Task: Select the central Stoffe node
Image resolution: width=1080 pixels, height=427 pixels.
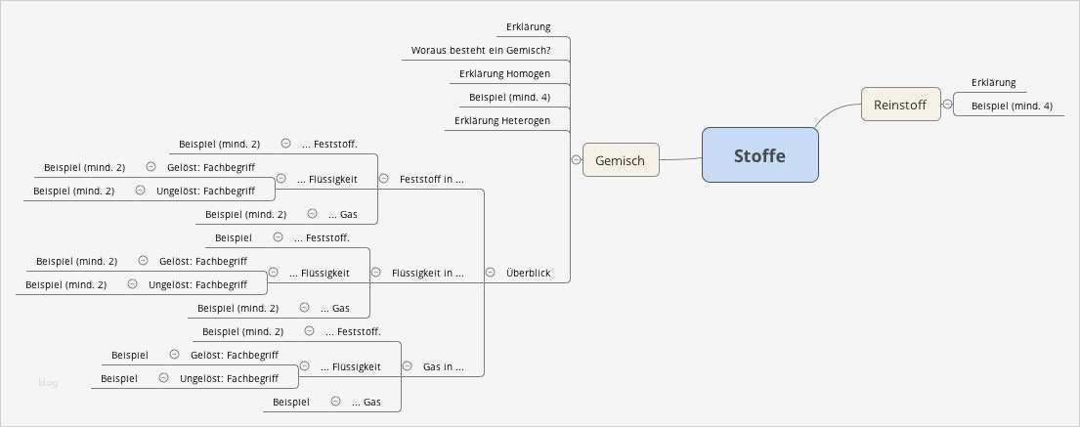Action: tap(759, 155)
